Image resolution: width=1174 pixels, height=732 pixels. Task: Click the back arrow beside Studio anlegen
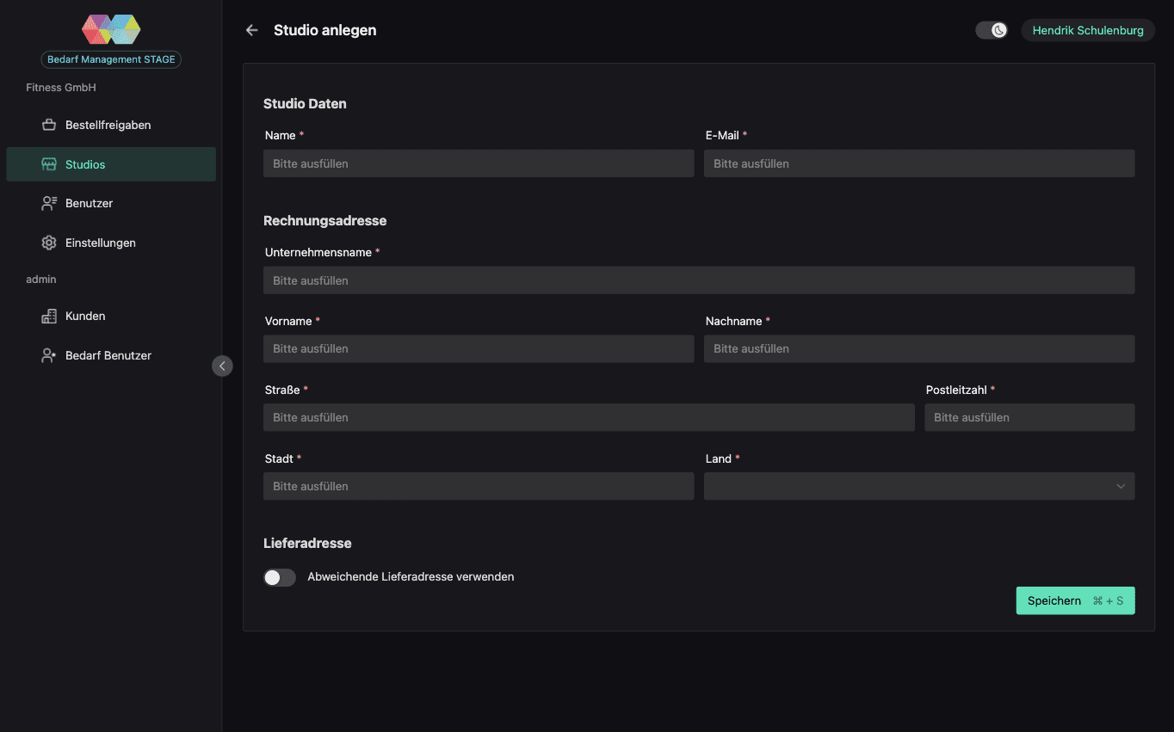pyautogui.click(x=251, y=30)
